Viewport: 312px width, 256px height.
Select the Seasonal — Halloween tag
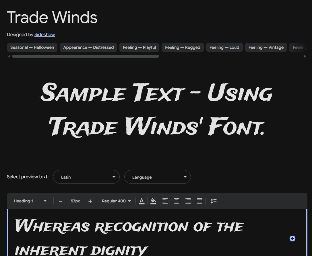pyautogui.click(x=32, y=47)
